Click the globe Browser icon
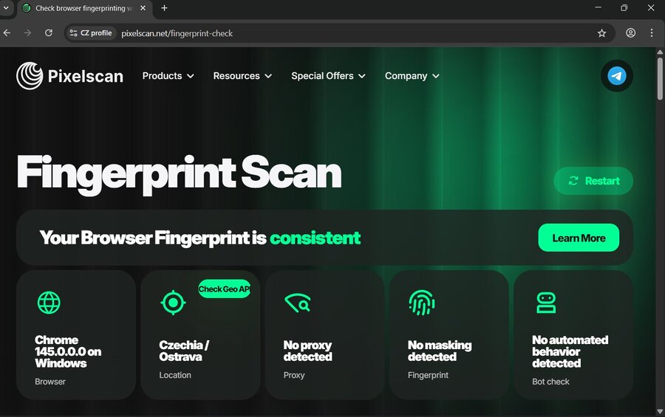Screen dimensions: 665x417 click(x=49, y=303)
